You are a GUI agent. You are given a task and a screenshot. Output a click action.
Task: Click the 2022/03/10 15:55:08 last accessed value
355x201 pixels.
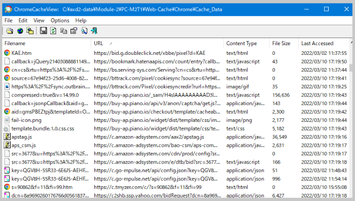click(x=324, y=187)
